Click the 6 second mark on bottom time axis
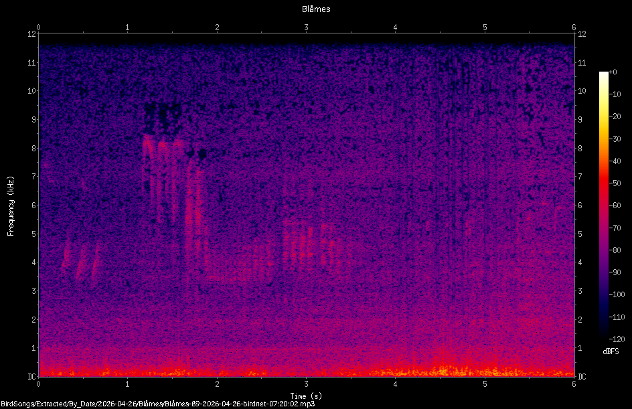Image resolution: width=632 pixels, height=409 pixels. click(x=574, y=384)
